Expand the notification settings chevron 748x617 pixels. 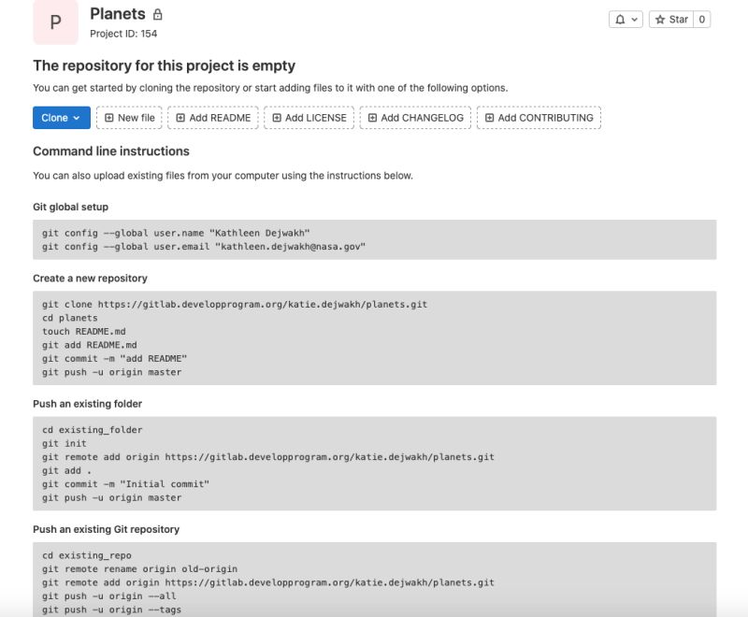635,20
